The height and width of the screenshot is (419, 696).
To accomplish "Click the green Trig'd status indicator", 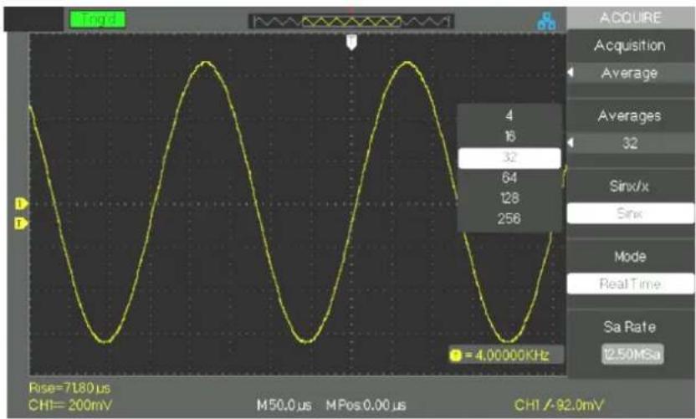I will 97,19.
